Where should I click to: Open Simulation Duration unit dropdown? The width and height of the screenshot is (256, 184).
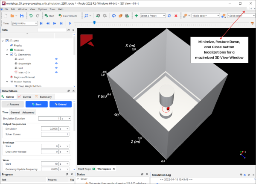pyautogui.click(x=65, y=118)
